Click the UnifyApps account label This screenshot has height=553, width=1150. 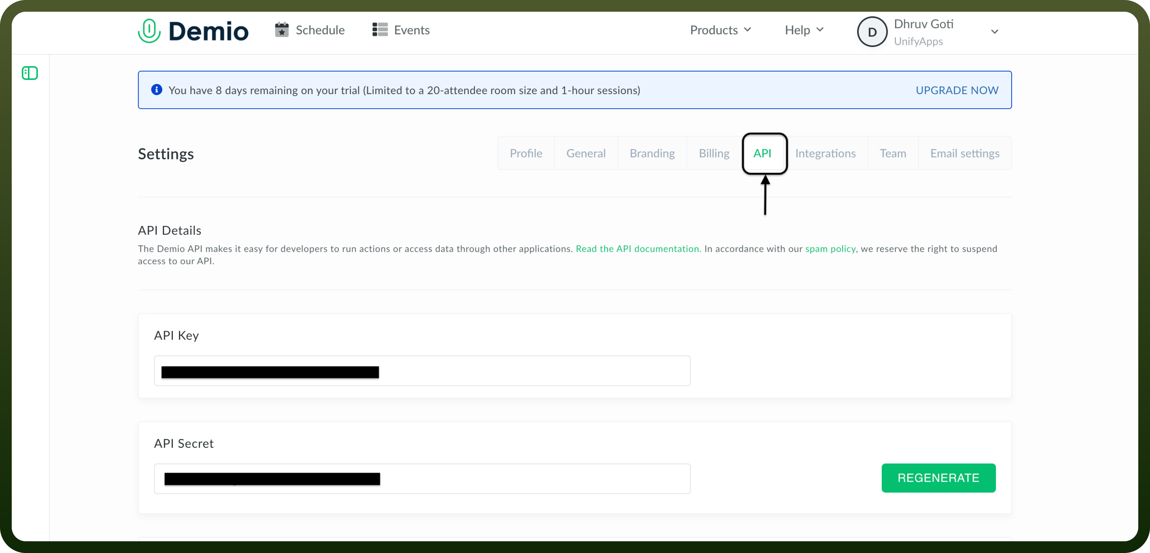pos(918,41)
